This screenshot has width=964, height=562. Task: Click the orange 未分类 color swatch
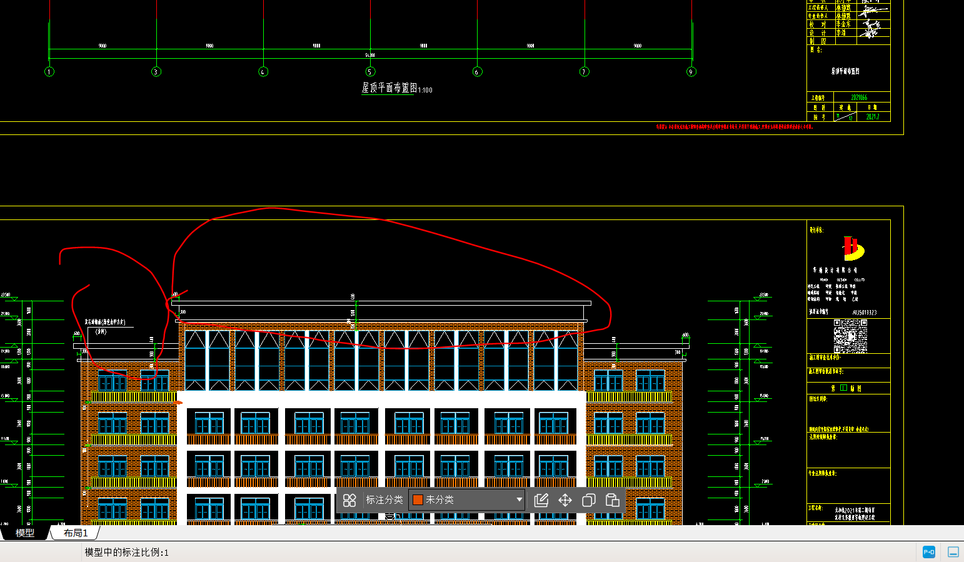point(418,499)
